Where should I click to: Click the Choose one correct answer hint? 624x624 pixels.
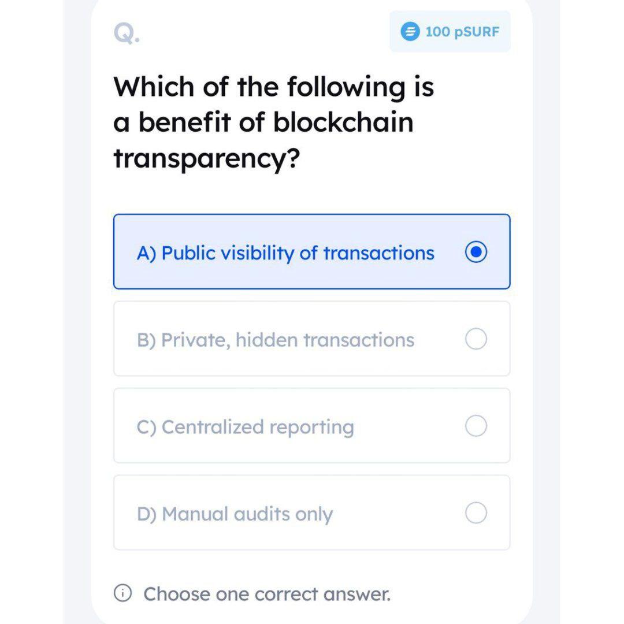click(267, 594)
